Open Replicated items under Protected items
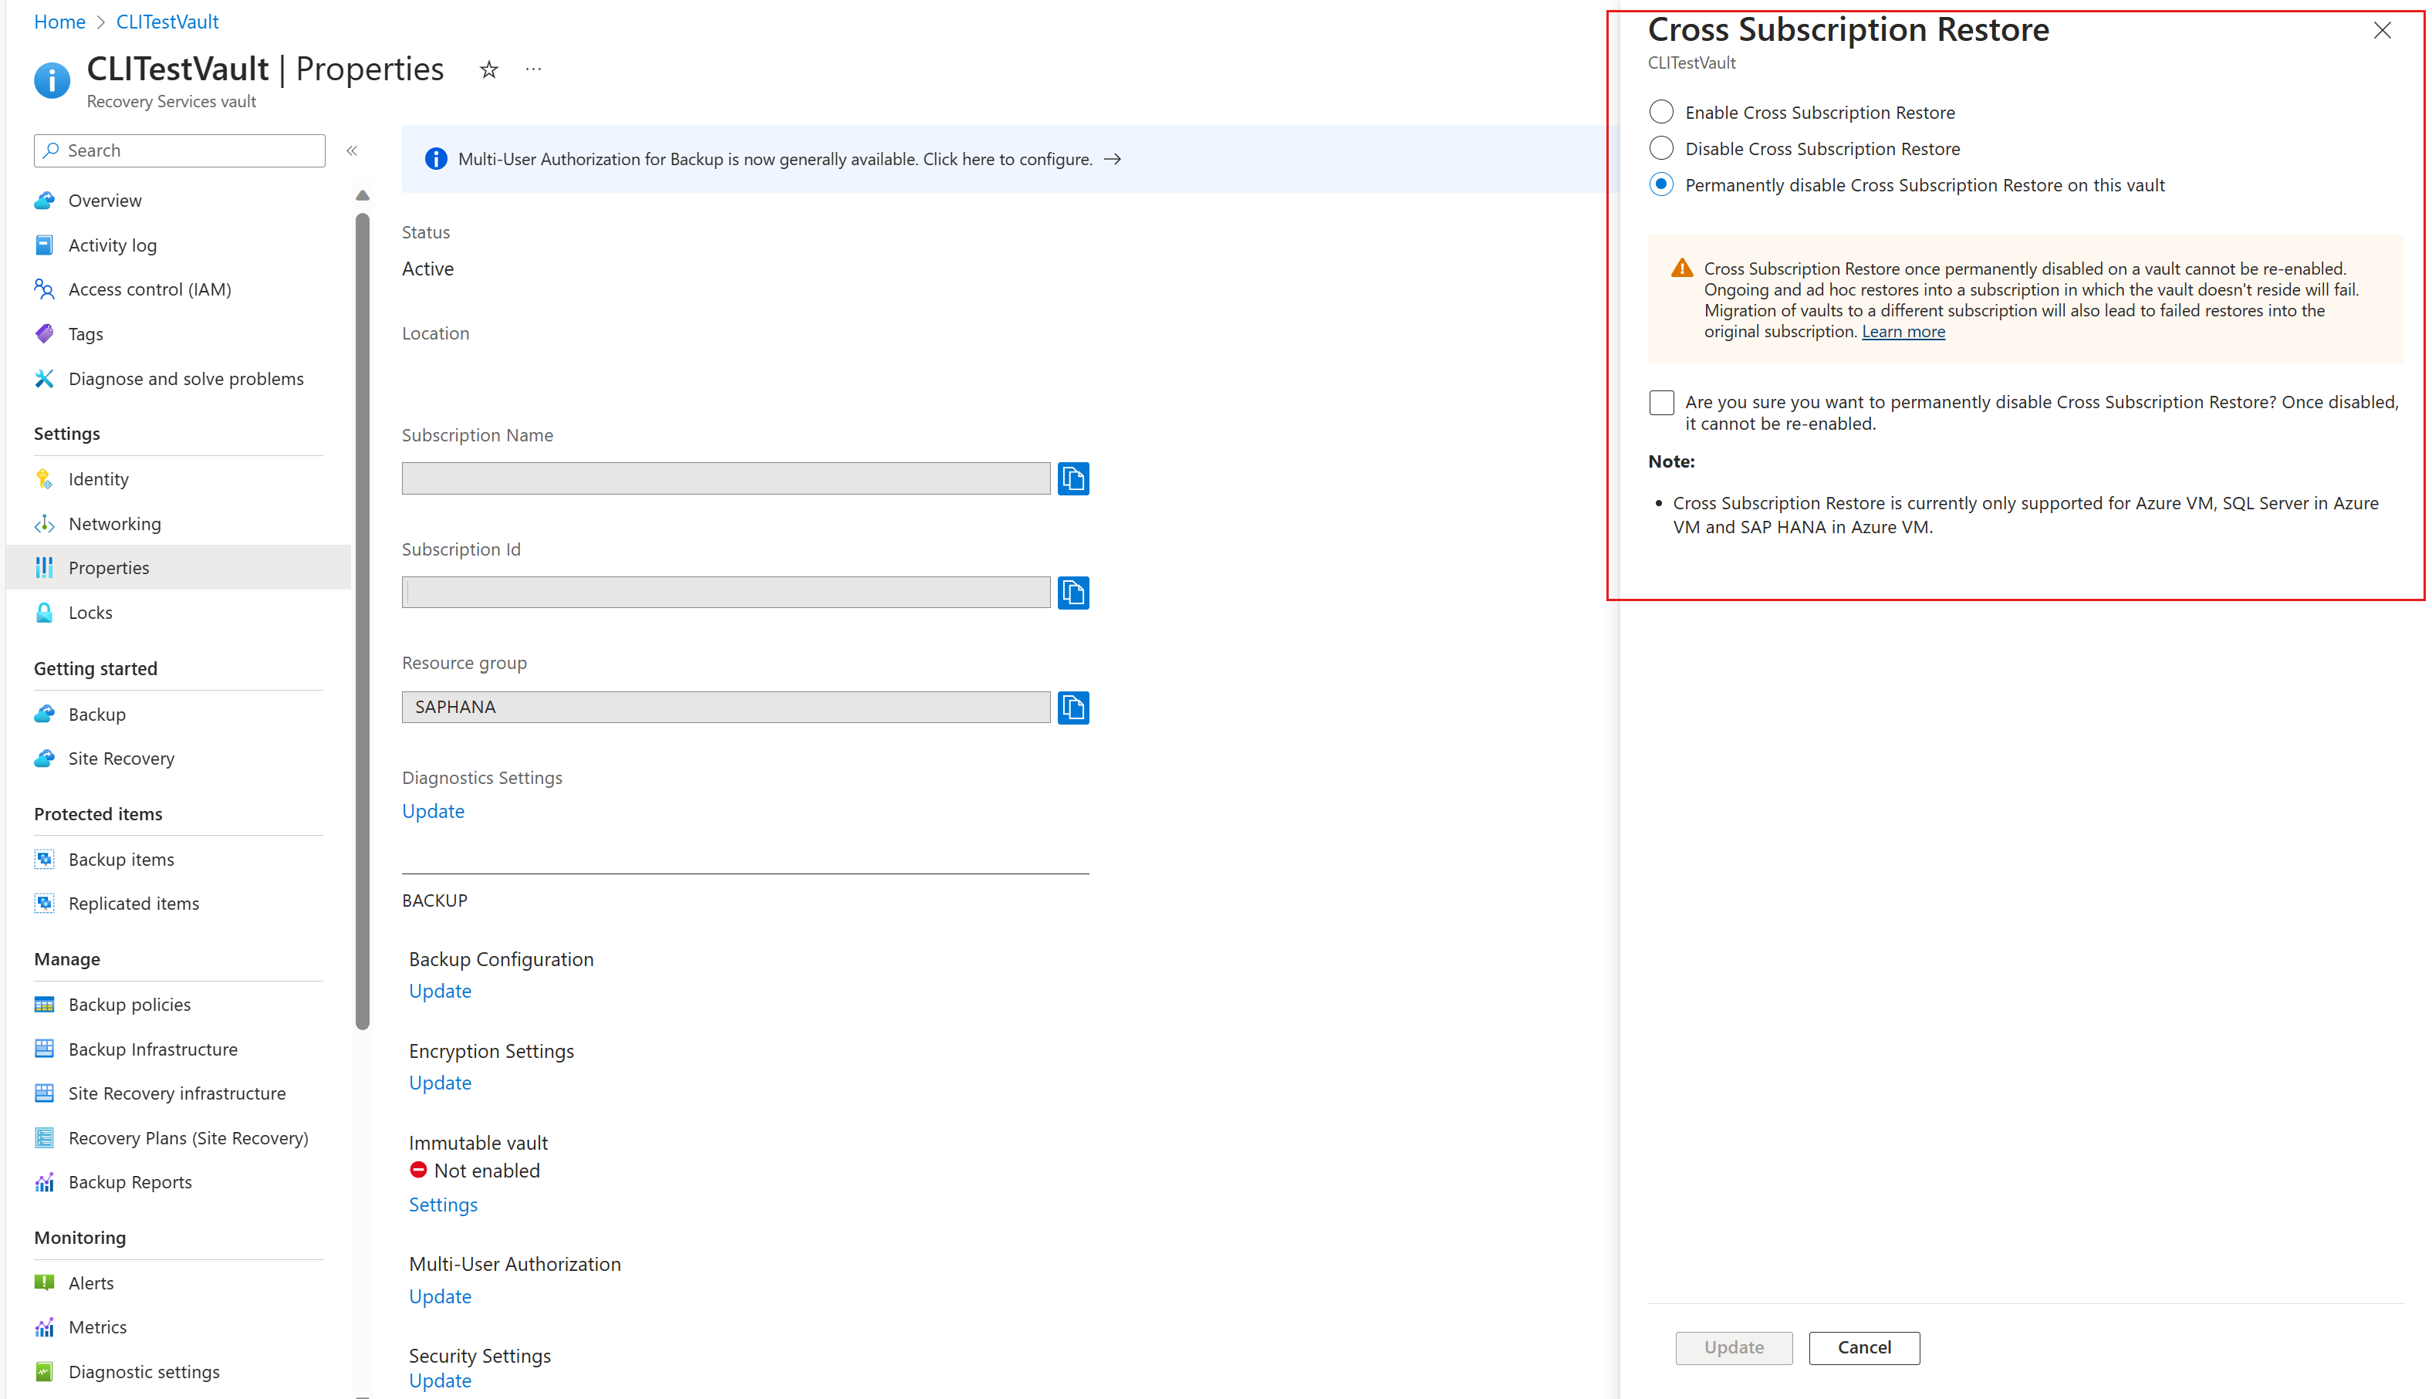The width and height of the screenshot is (2432, 1399). click(133, 903)
